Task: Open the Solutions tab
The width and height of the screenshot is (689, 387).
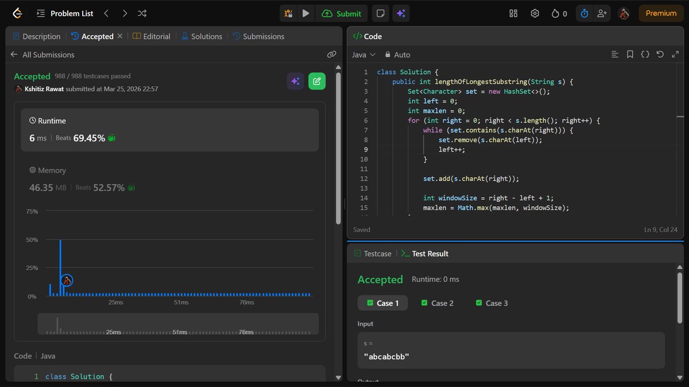Action: click(x=202, y=36)
